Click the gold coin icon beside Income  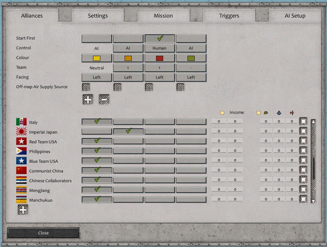pos(223,112)
